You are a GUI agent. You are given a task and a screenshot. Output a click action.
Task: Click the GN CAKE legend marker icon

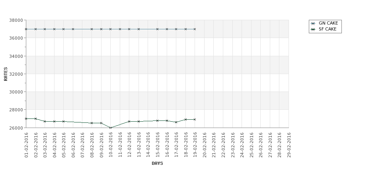point(313,24)
